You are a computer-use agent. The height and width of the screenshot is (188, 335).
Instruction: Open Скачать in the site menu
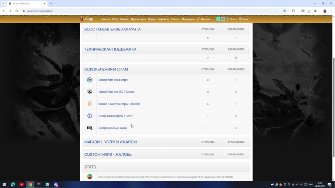point(175,19)
